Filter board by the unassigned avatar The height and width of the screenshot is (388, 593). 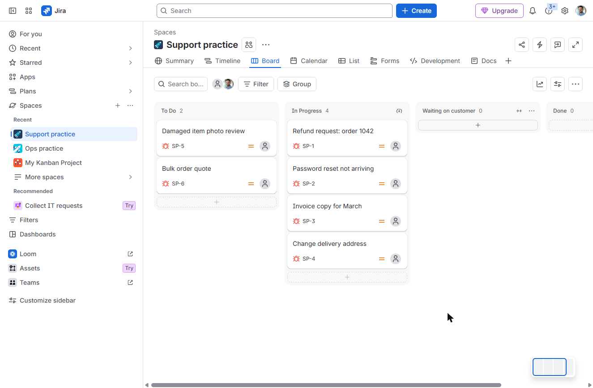(x=217, y=84)
